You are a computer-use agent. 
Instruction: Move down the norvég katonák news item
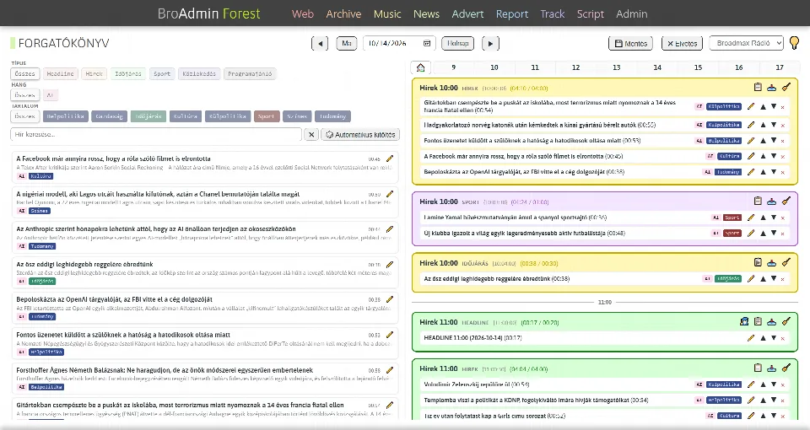[x=774, y=125]
